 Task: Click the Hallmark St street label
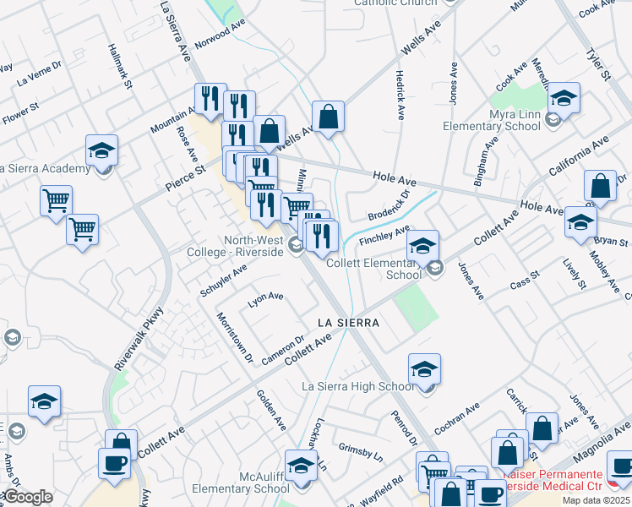pyautogui.click(x=120, y=66)
